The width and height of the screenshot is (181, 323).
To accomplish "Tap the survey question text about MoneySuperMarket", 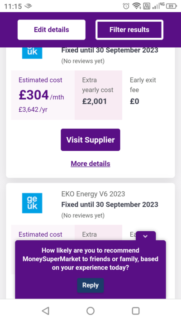I will (90, 259).
